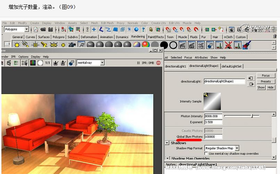Switch to the Dynamics shelf tab
Viewport: 280px width, 174px height.
122,37
